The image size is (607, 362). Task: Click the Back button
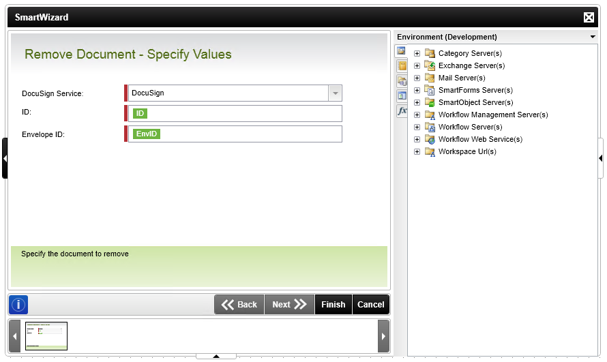[x=239, y=305]
